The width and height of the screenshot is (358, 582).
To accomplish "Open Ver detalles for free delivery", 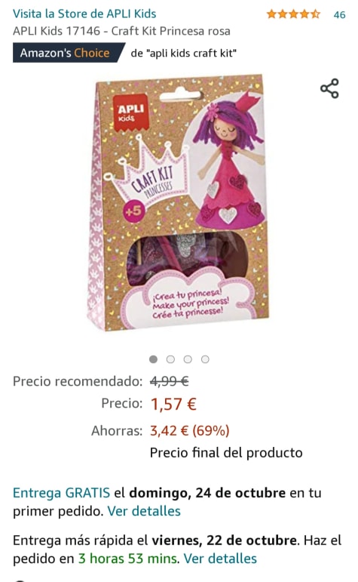I will tap(144, 511).
